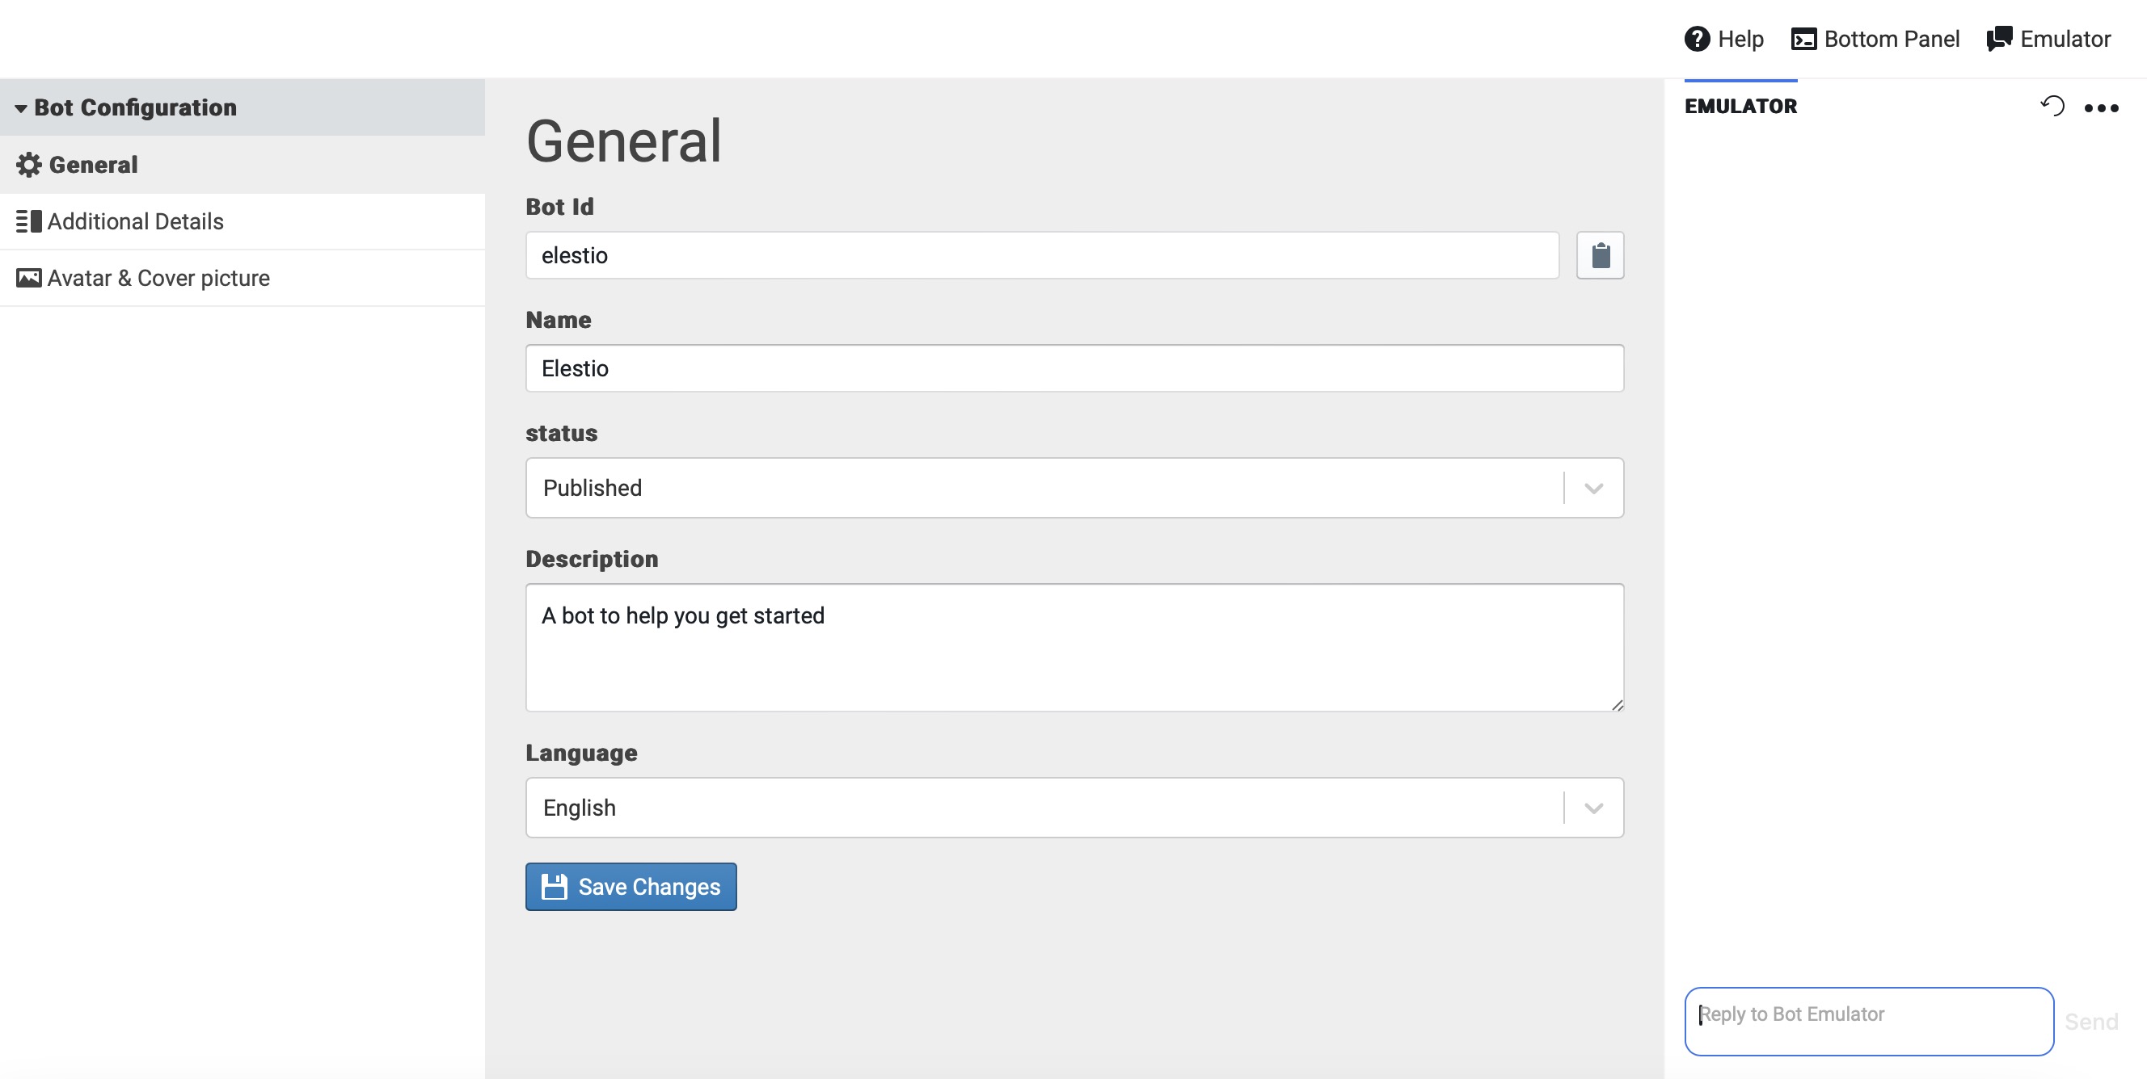Open the status dropdown menu
The image size is (2147, 1079).
[1591, 487]
